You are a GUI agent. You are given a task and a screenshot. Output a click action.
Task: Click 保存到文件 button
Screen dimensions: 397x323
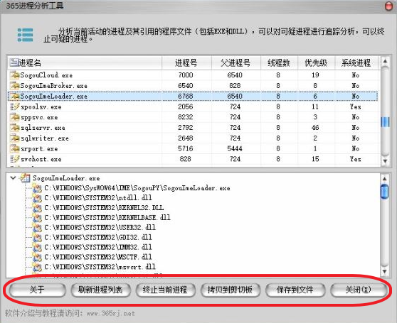(x=295, y=290)
